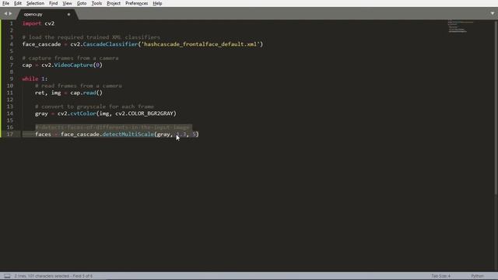Viewport: 498px width, 280px height.
Task: Click line number 9 in gutter
Action: pos(12,79)
